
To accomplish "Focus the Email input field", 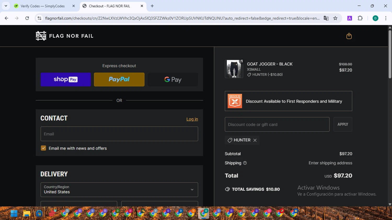I will click(119, 134).
